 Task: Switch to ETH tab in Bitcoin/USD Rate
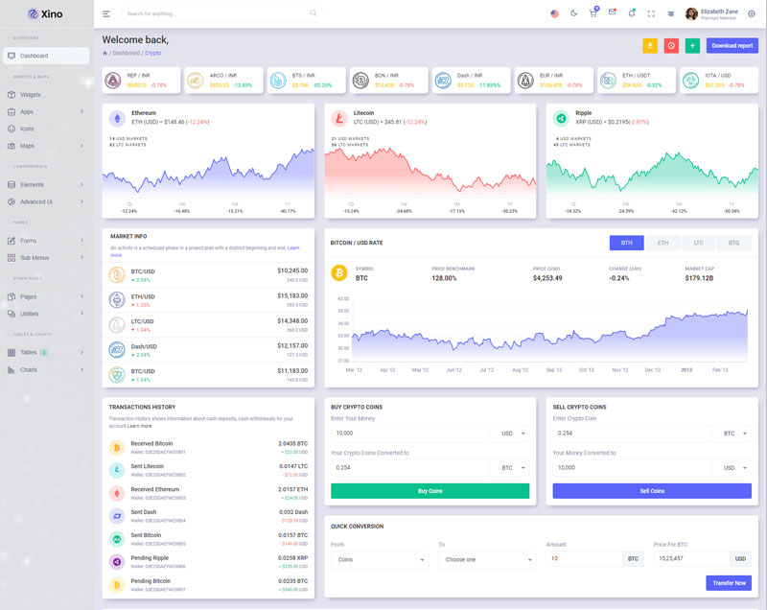click(662, 243)
